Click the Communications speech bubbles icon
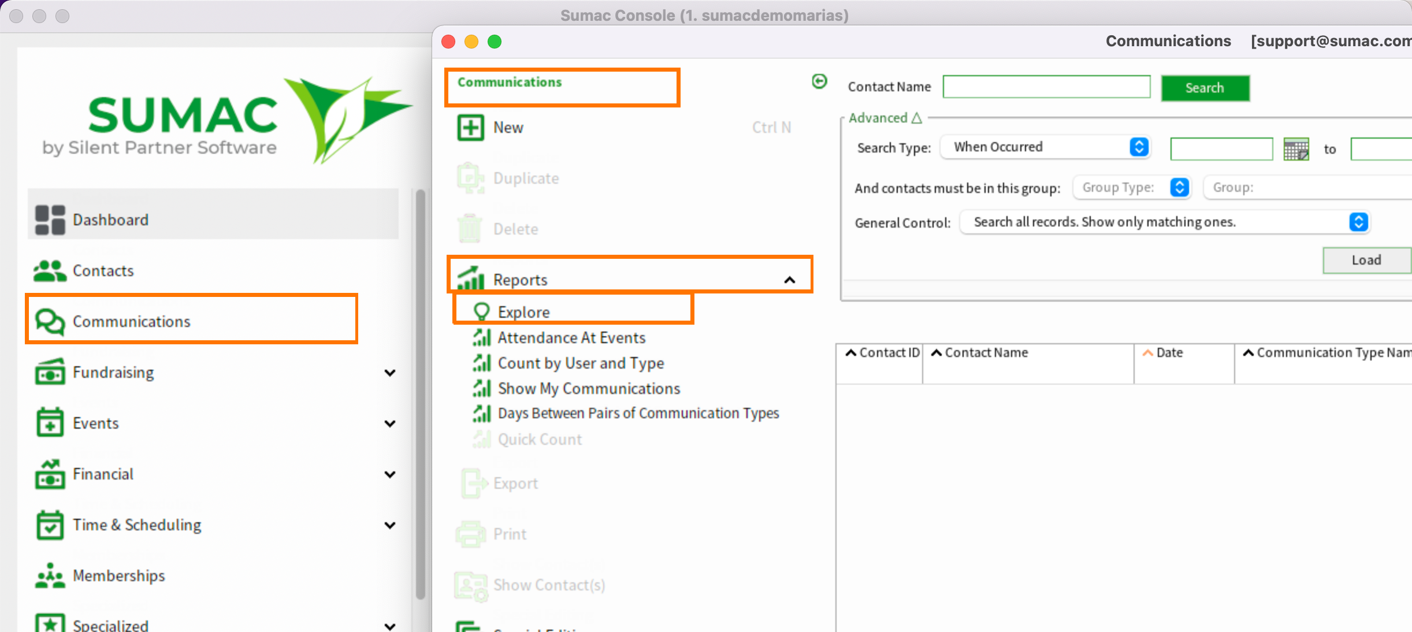 [x=50, y=321]
